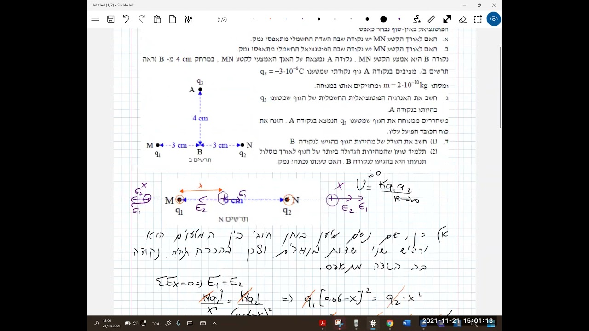Open the network icon in system tray
This screenshot has width=589, height=331.
[144, 323]
